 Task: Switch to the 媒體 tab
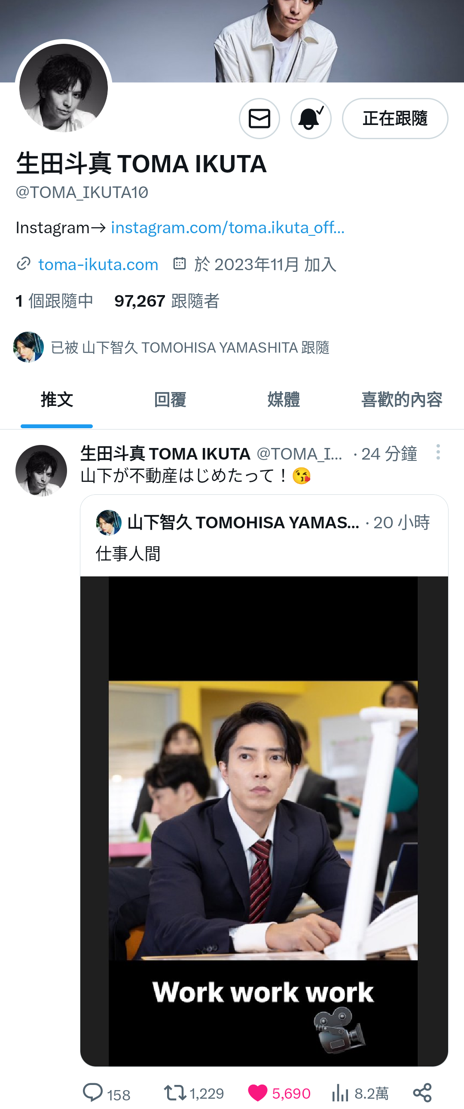click(x=284, y=400)
